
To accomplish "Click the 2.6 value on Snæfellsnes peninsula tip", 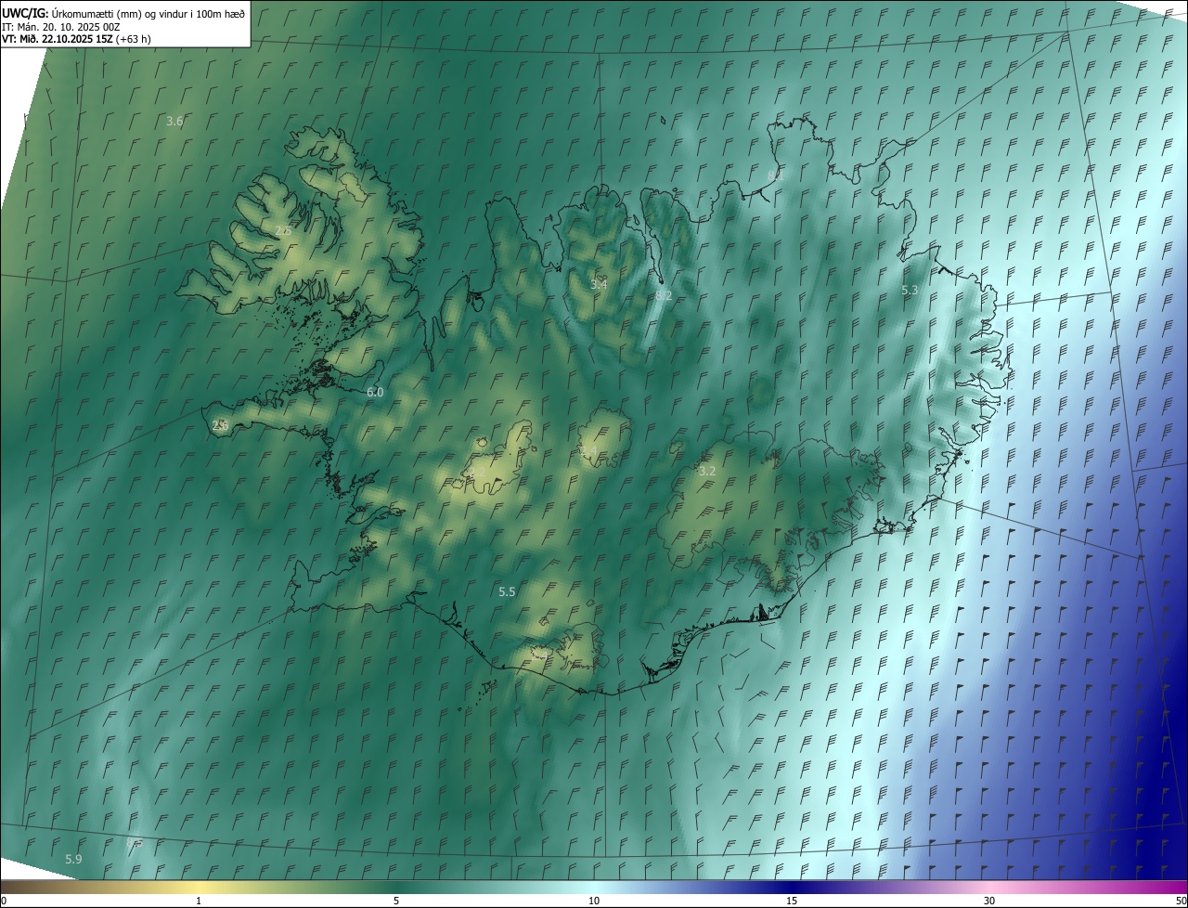I will [220, 425].
